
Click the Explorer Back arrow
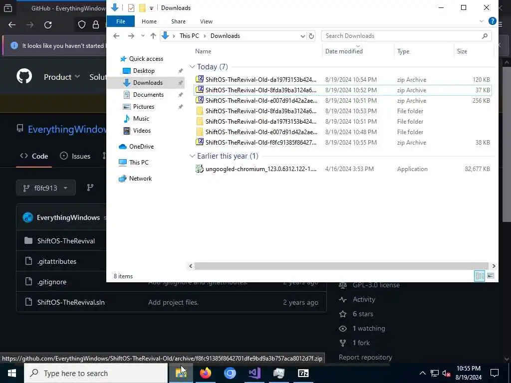(116, 36)
